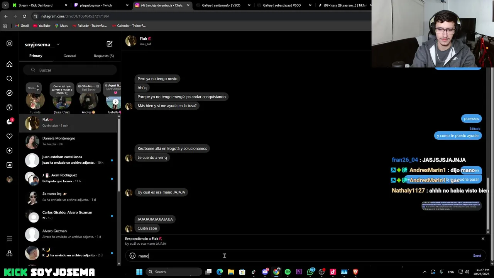Click the taskbar Search box

coord(173,272)
